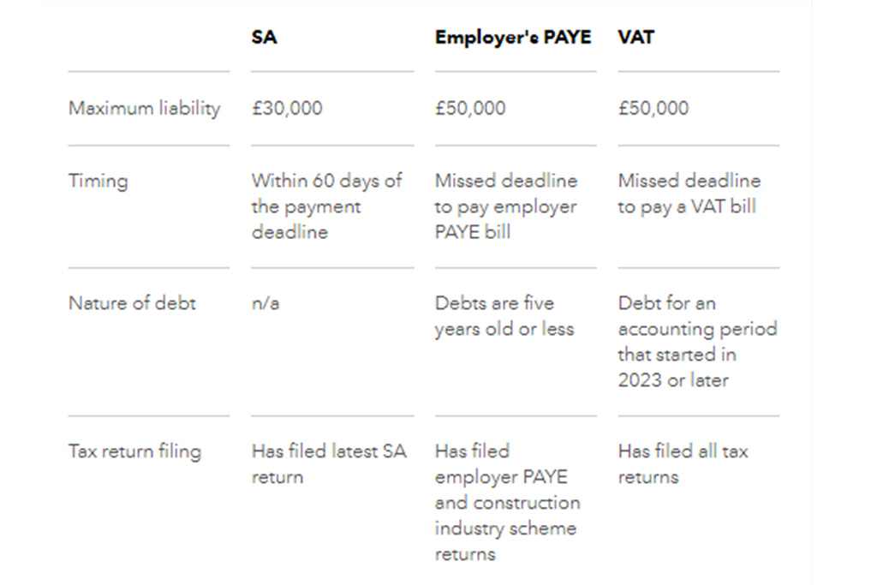Click the empty header cell above Maximum liability

click(148, 38)
